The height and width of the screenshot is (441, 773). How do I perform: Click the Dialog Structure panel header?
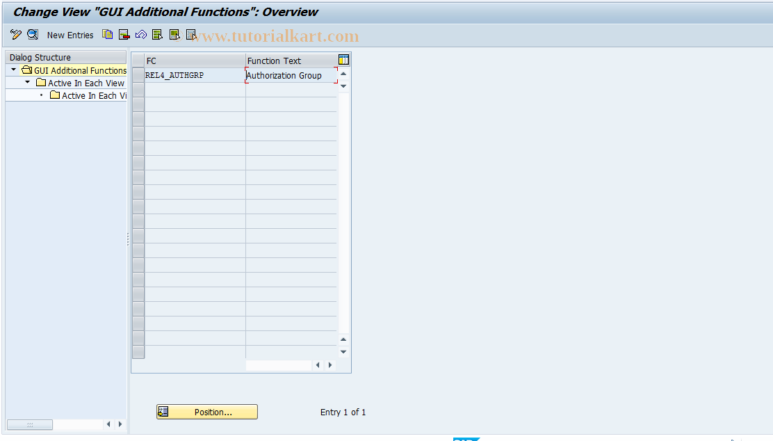coord(66,57)
